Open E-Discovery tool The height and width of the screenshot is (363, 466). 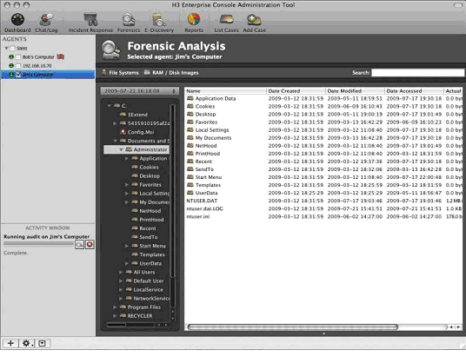click(x=159, y=23)
